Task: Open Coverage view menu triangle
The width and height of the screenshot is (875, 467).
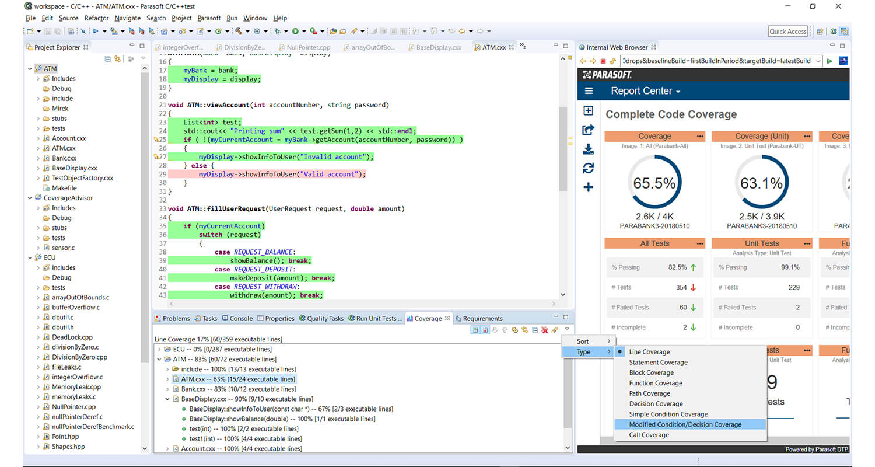Action: pos(567,329)
